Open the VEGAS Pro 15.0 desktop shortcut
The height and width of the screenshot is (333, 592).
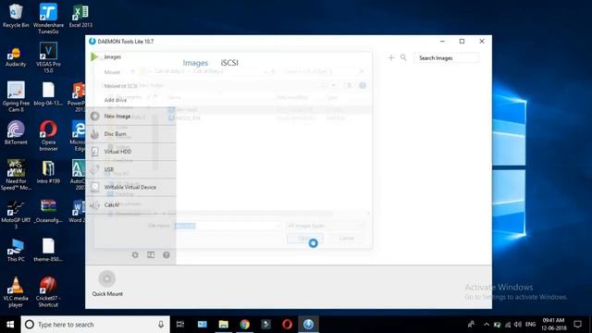coord(48,57)
